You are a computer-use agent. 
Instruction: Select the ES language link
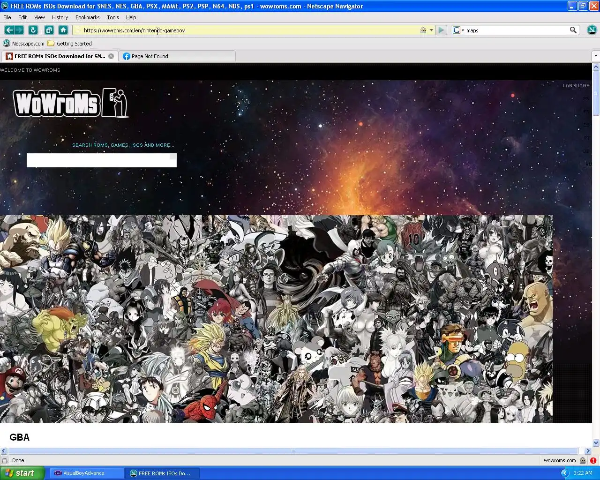point(586,125)
